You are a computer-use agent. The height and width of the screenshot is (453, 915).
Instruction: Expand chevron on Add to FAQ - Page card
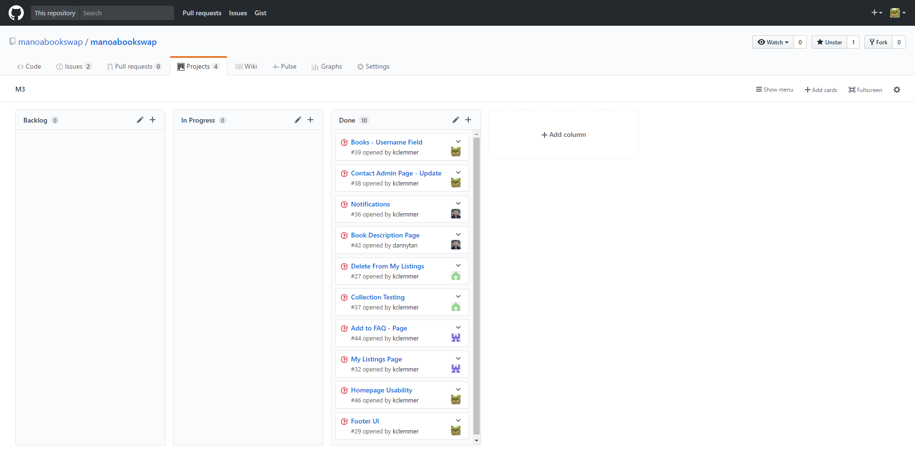[x=458, y=328]
